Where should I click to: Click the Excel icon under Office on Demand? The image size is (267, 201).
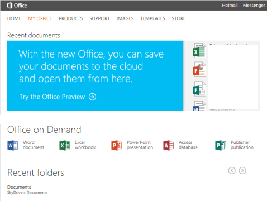65,145
